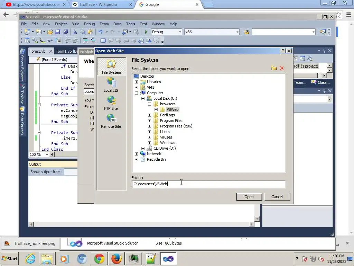Screen dimensions: 354x266
Task: Open the Debug configuration dropdown
Action: coord(180,32)
